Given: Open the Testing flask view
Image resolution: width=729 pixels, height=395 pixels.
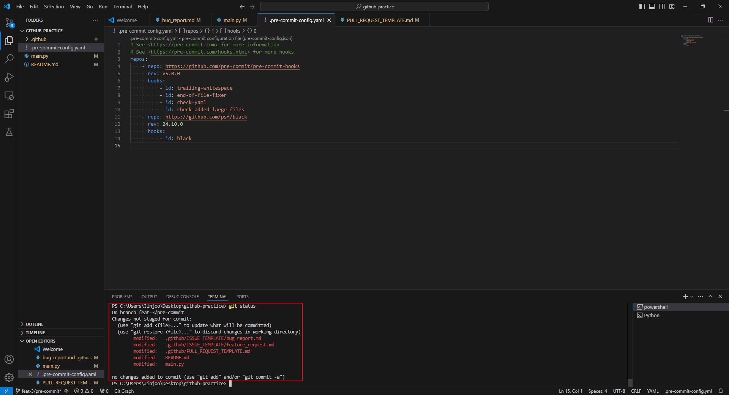Looking at the screenshot, I should click(x=9, y=132).
